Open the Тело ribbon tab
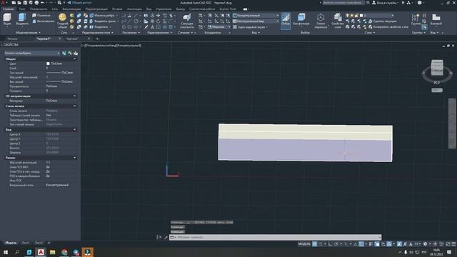 click(22, 9)
